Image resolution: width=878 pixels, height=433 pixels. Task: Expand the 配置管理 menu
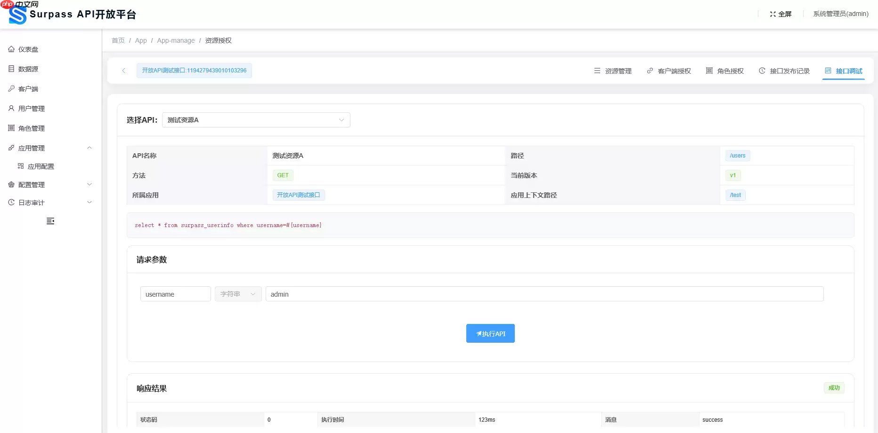point(32,184)
